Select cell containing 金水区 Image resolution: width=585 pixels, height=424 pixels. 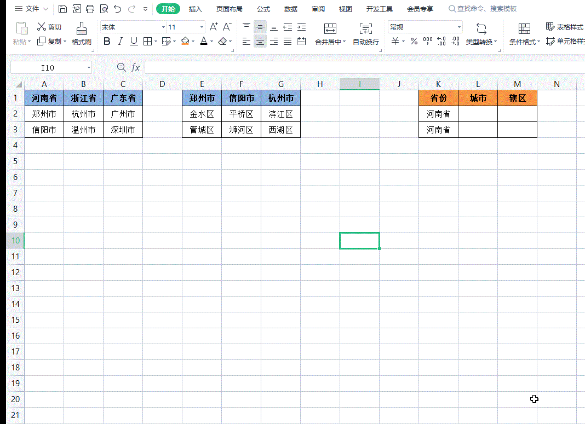[202, 114]
